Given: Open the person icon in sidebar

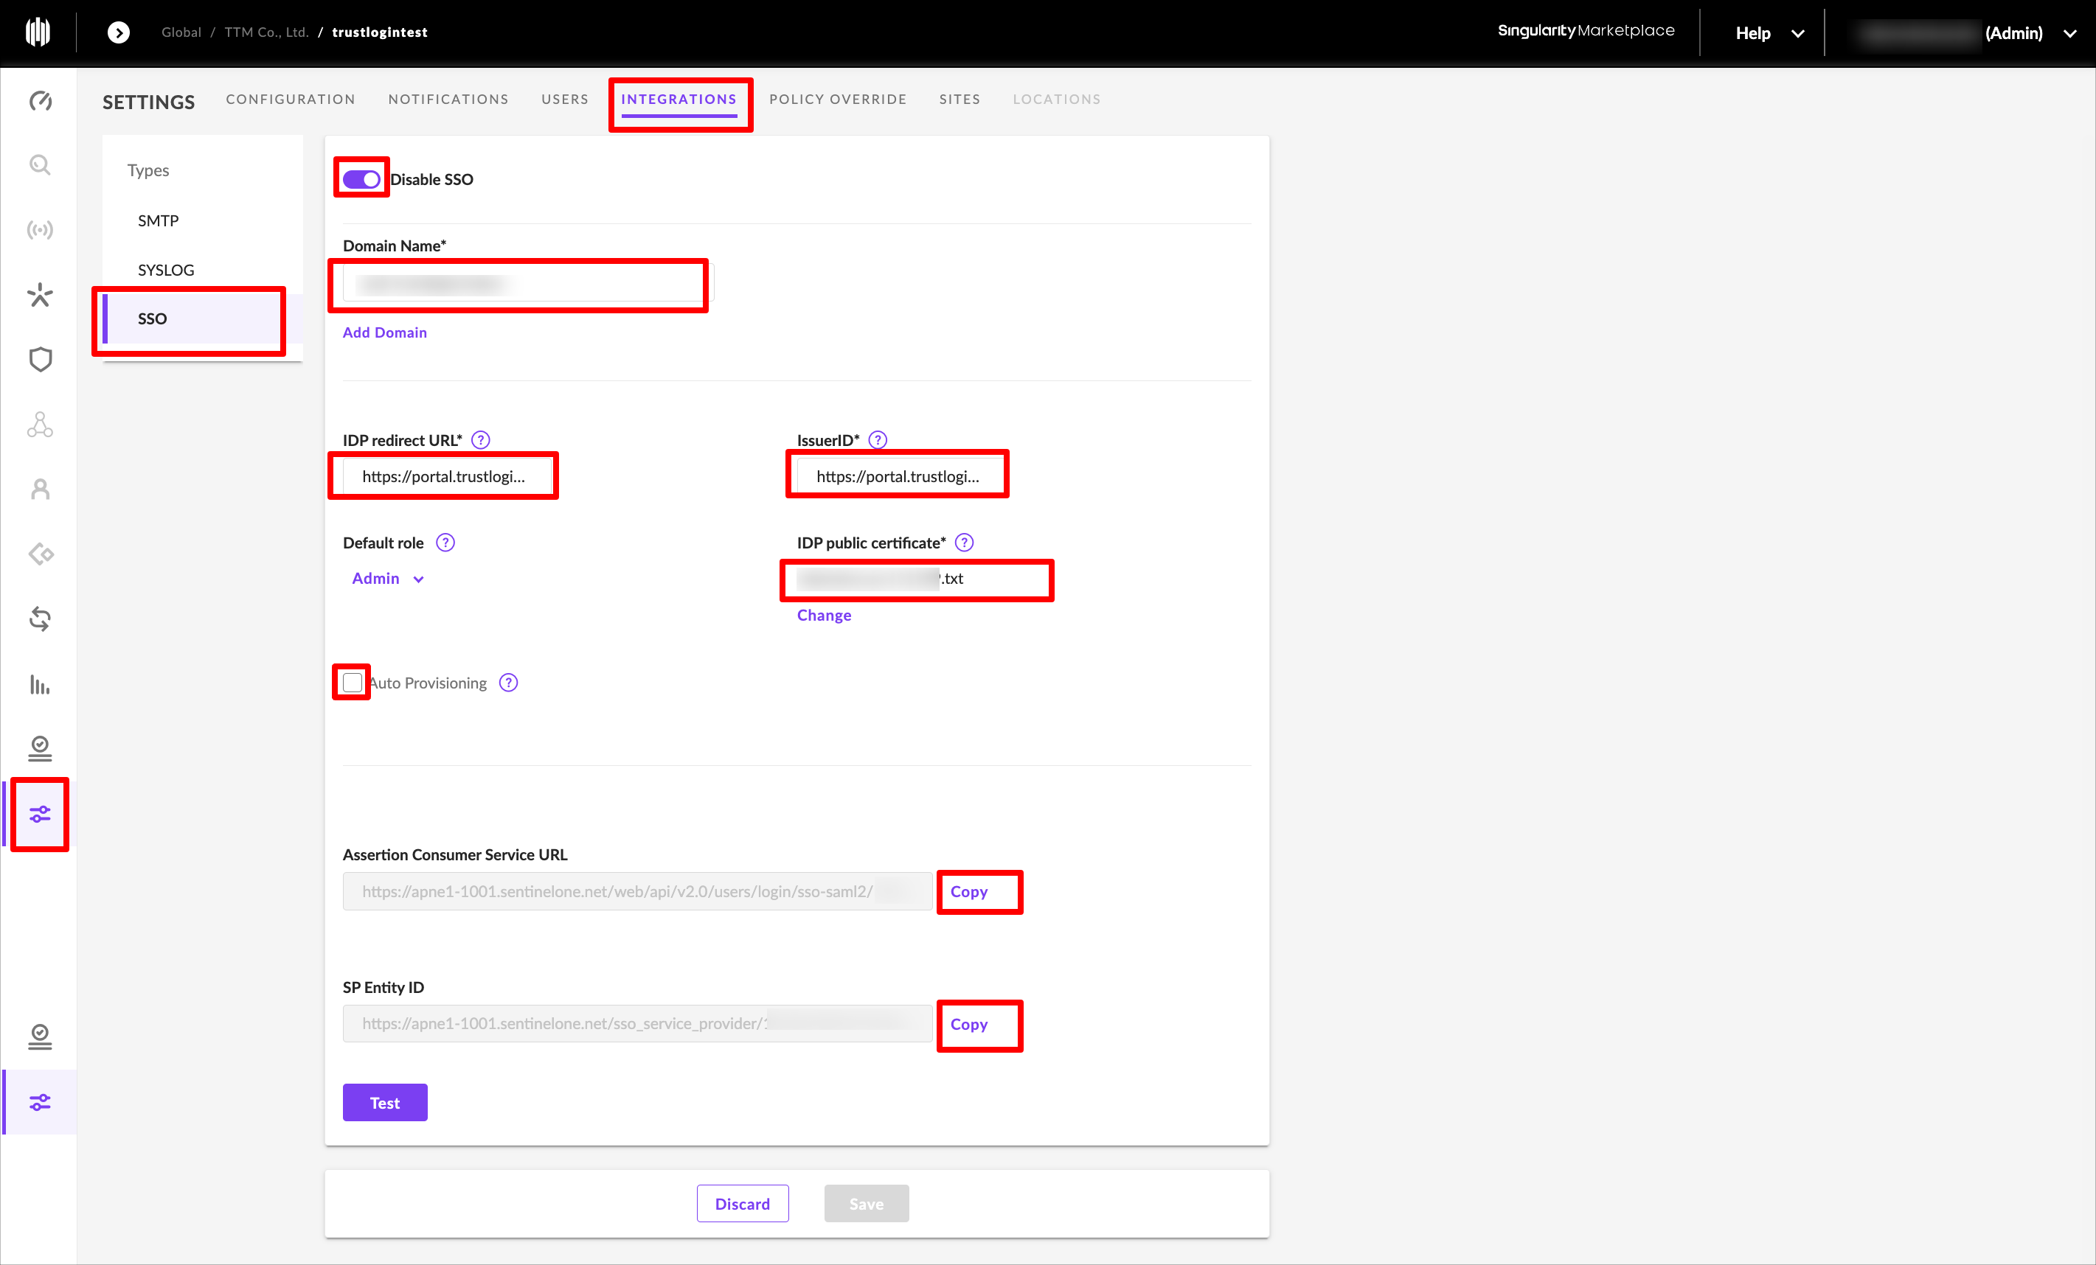Looking at the screenshot, I should coord(40,489).
